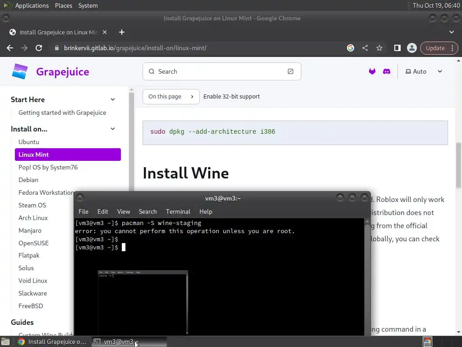The width and height of the screenshot is (462, 347).
Task: Open the terminal View menu
Action: [124, 211]
